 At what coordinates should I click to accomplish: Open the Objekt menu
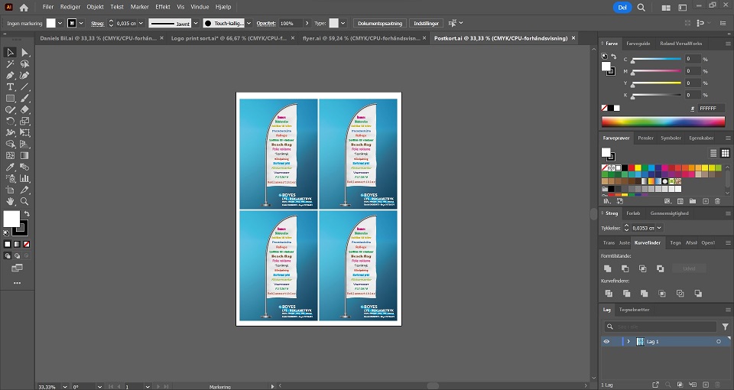95,7
